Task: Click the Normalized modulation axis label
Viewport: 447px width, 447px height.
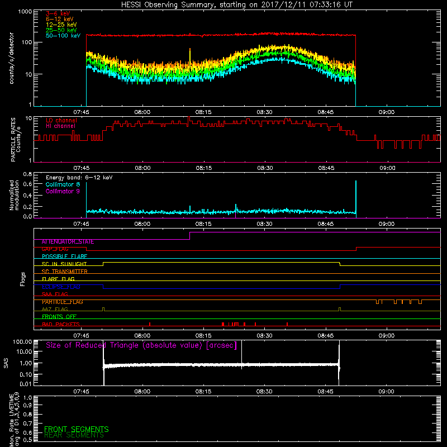Action: [x=14, y=195]
